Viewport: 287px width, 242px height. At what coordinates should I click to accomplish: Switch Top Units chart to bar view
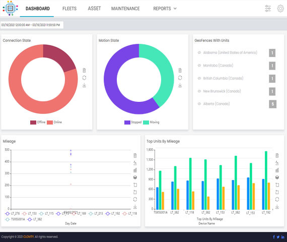(277, 170)
